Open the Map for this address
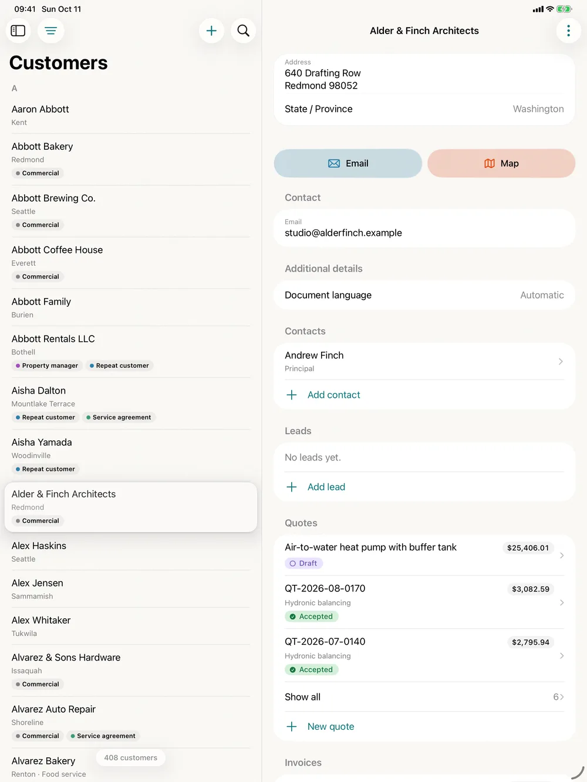The height and width of the screenshot is (782, 587). point(501,164)
